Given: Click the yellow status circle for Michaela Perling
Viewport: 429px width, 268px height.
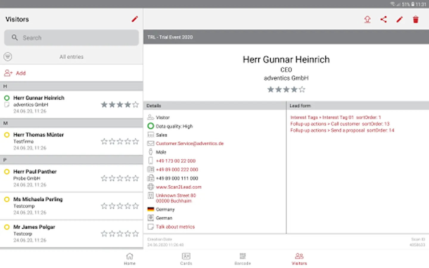Looking at the screenshot, I should [x=7, y=199].
